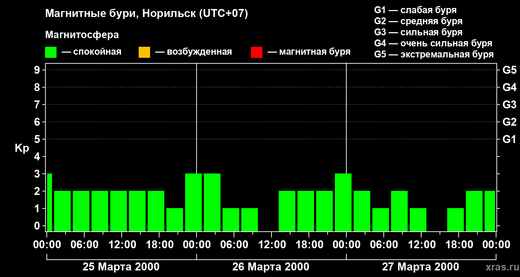
Task: Select the date label «25 Марта 2000»
Action: pyautogui.click(x=121, y=267)
